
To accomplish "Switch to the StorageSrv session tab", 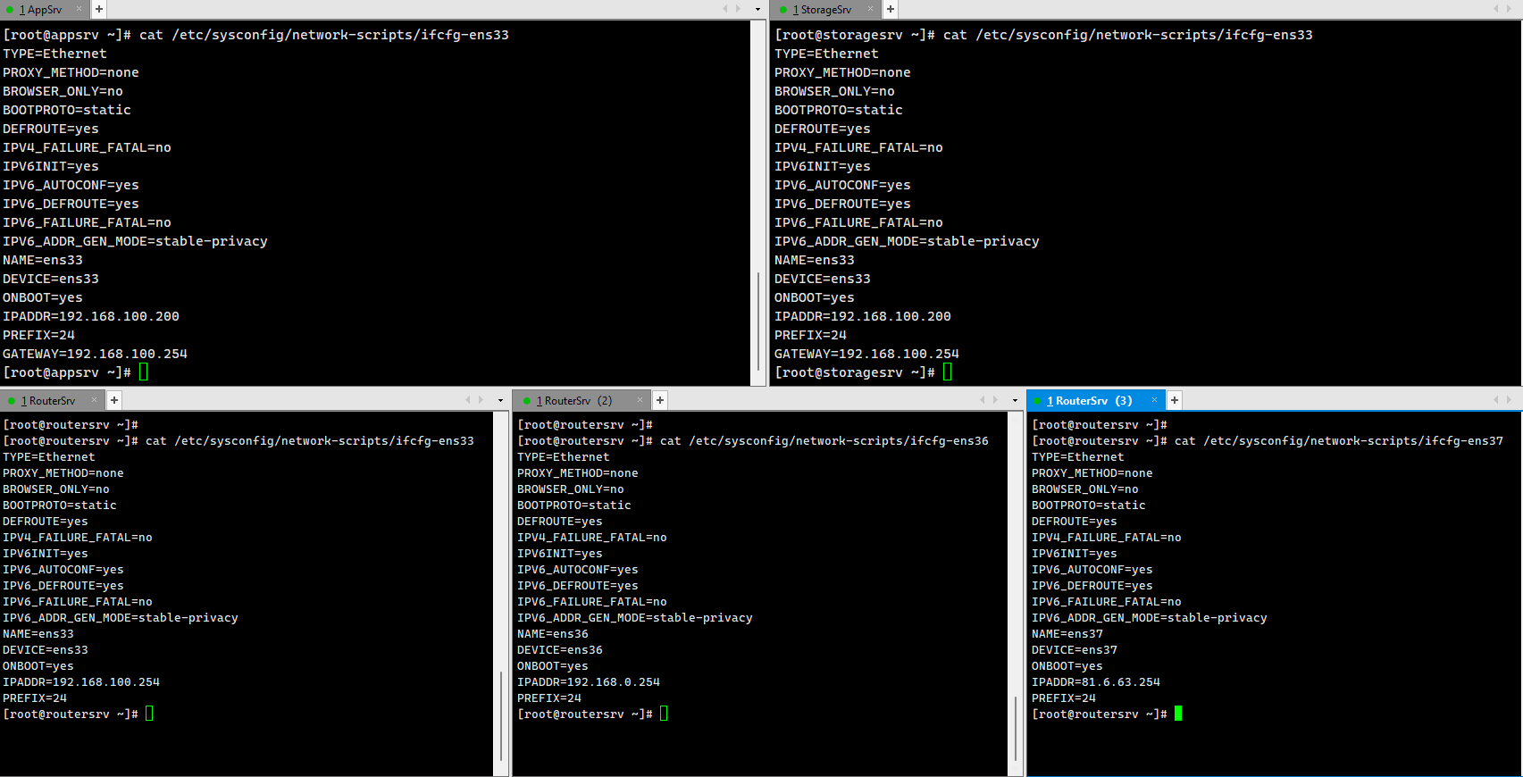I will tap(825, 10).
